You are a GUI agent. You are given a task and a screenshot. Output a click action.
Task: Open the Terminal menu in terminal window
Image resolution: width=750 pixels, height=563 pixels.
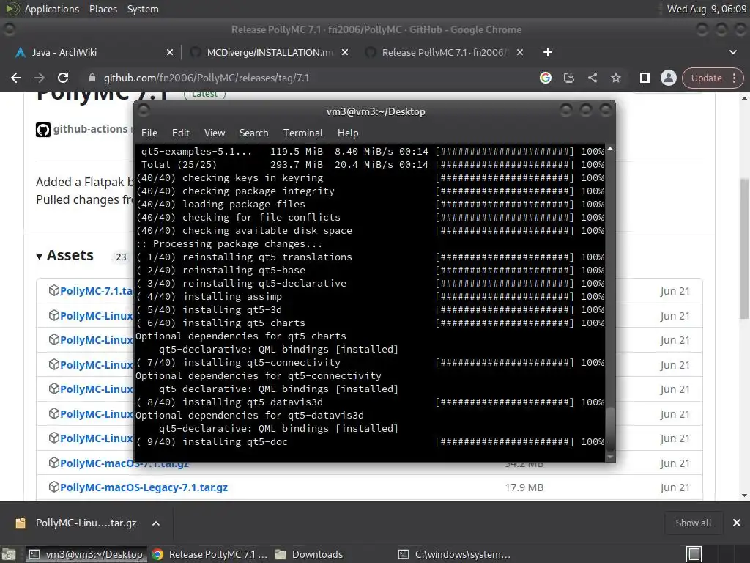[302, 133]
